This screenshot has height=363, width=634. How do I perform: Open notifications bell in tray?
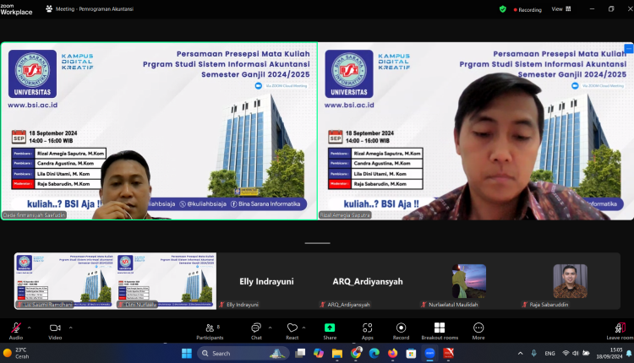click(629, 354)
